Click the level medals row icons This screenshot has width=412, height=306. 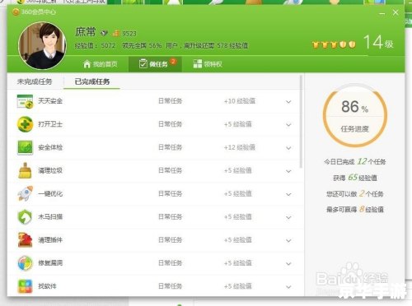(x=334, y=44)
